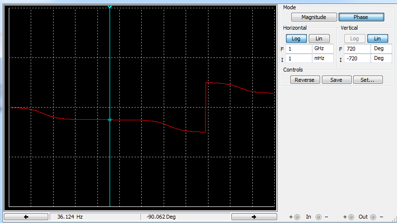Click the Reverse button
The image size is (397, 223).
305,80
